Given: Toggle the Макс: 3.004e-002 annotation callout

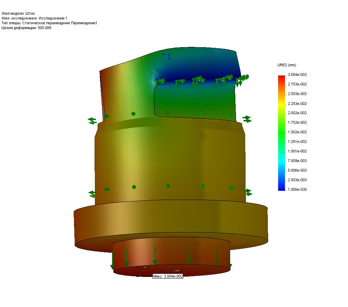Looking at the screenshot, I should [x=167, y=277].
